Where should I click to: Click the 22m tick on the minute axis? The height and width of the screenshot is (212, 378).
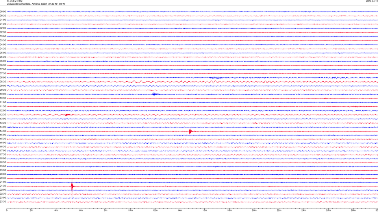click(x=279, y=210)
